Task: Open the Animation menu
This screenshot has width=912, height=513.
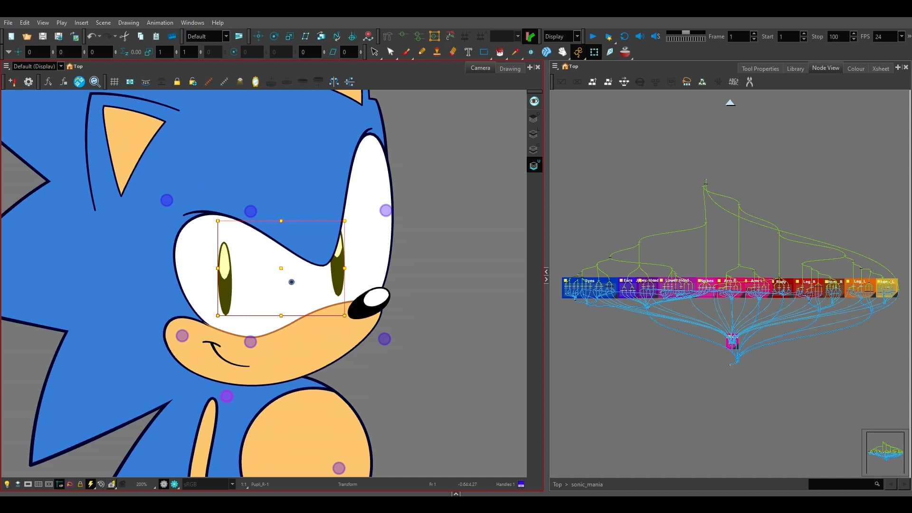Action: [160, 22]
